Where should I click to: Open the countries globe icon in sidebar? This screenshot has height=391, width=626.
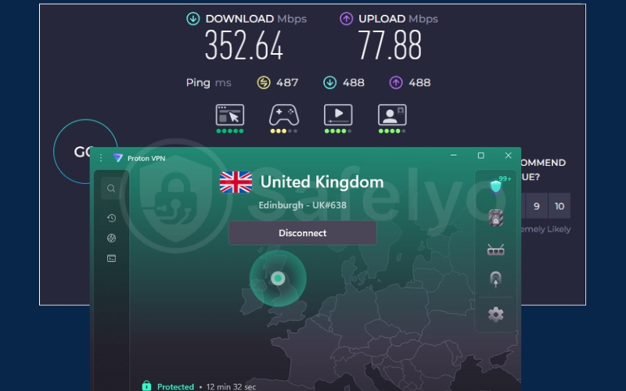coord(111,239)
